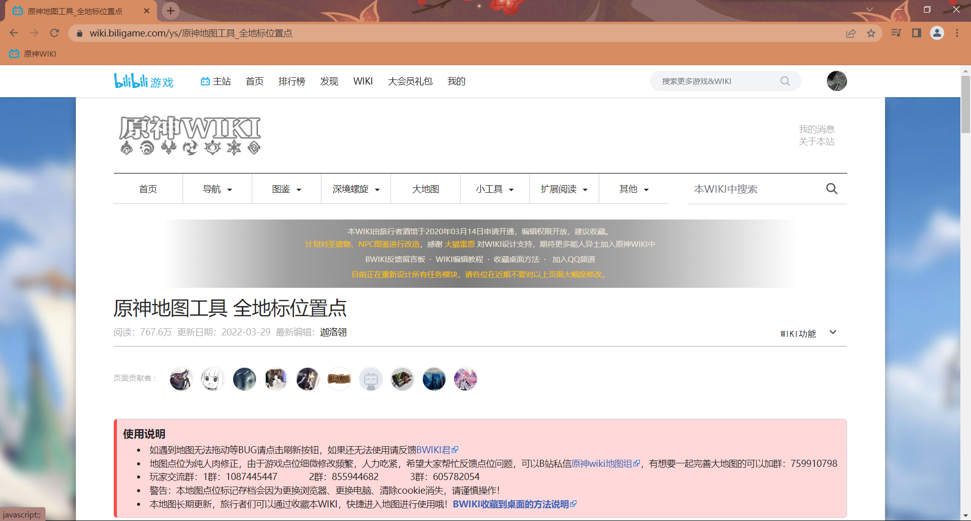Click the search magnifier in bilibili header
This screenshot has height=521, width=971.
pos(785,81)
